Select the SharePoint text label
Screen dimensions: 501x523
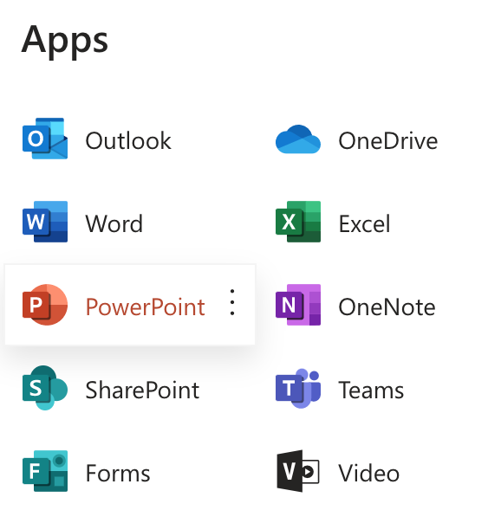pos(142,390)
